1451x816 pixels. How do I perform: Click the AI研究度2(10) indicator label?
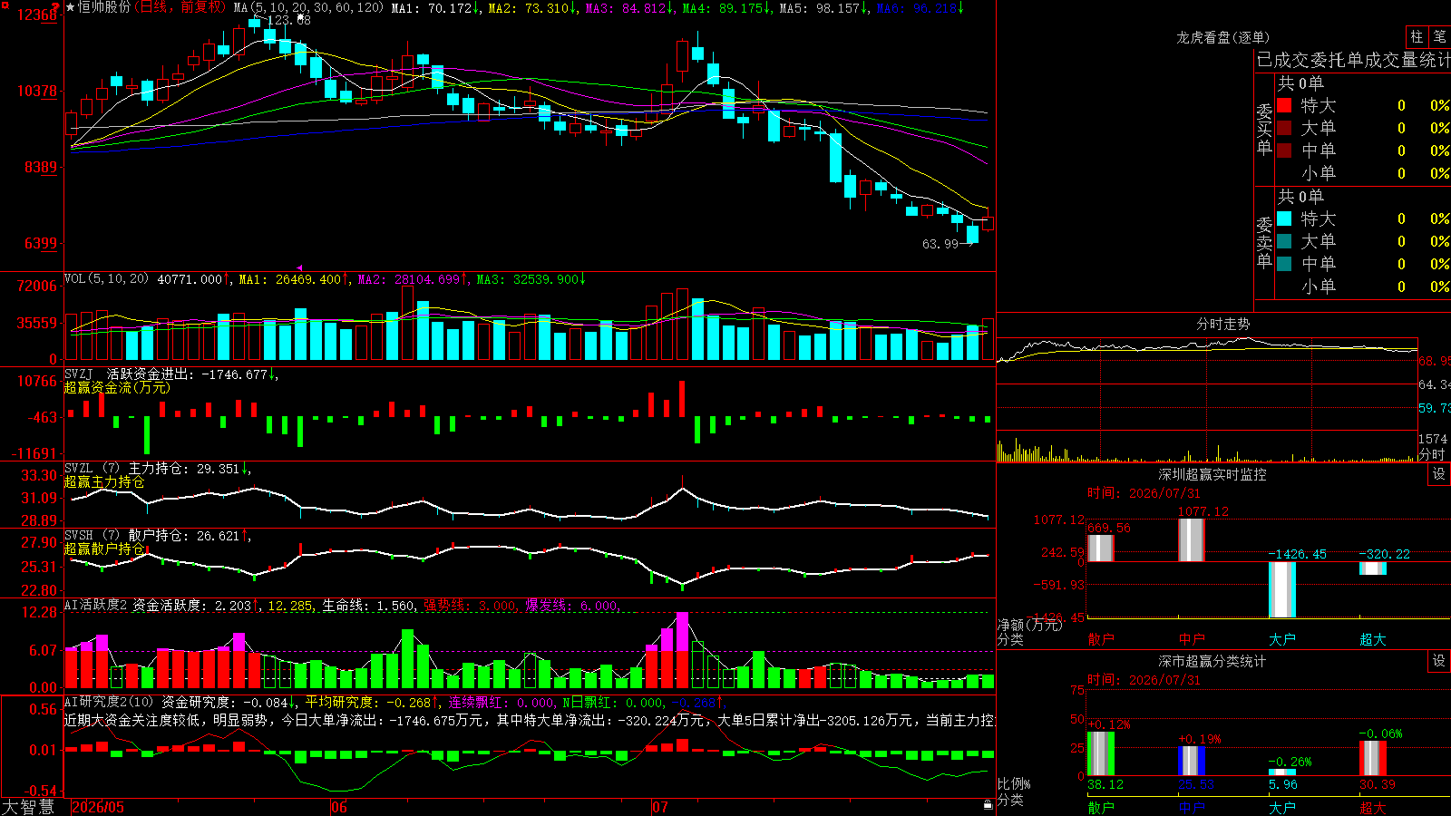[110, 702]
